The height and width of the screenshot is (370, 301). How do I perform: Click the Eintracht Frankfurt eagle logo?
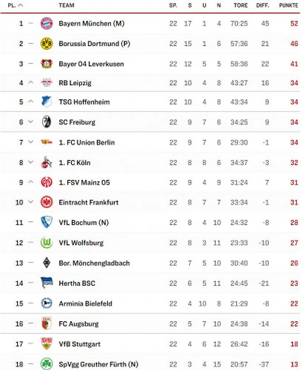point(47,202)
